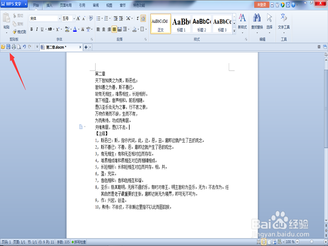Open the borders dropdown arrow
328x246 pixels.
pyautogui.click(x=146, y=30)
